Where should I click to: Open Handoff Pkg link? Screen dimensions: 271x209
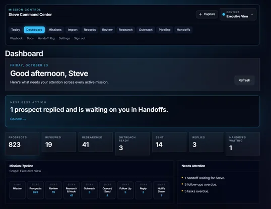[x=46, y=38]
